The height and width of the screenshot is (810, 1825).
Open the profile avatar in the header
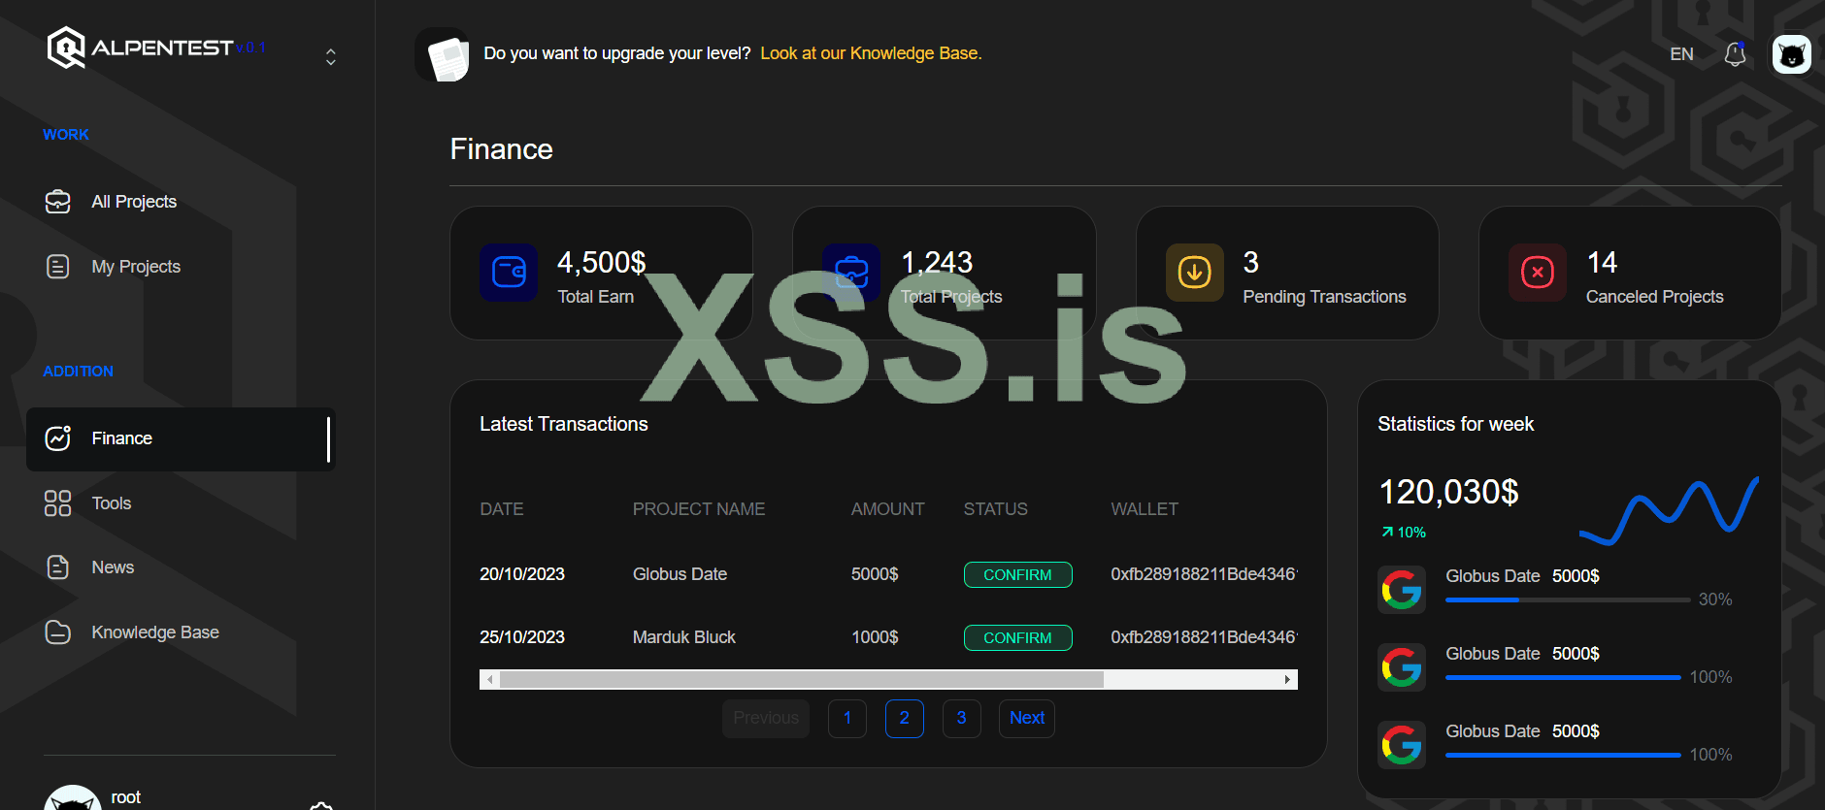1792,54
